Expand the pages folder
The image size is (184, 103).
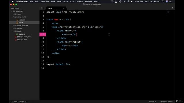[x=13, y=28]
